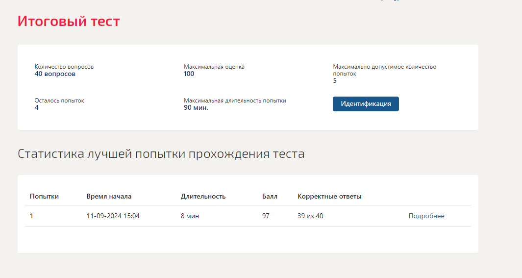Select the Корректные ответы column header
This screenshot has width=522, height=278.
(x=329, y=197)
